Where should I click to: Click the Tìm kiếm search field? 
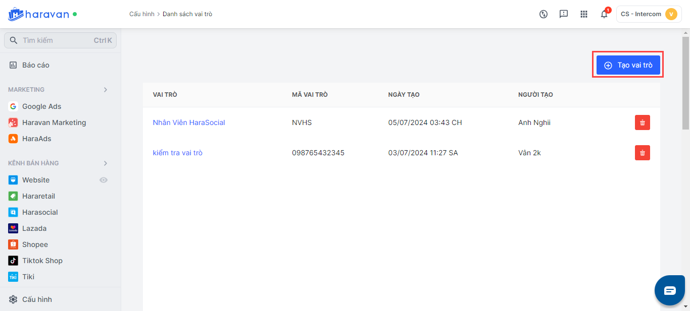(x=56, y=40)
